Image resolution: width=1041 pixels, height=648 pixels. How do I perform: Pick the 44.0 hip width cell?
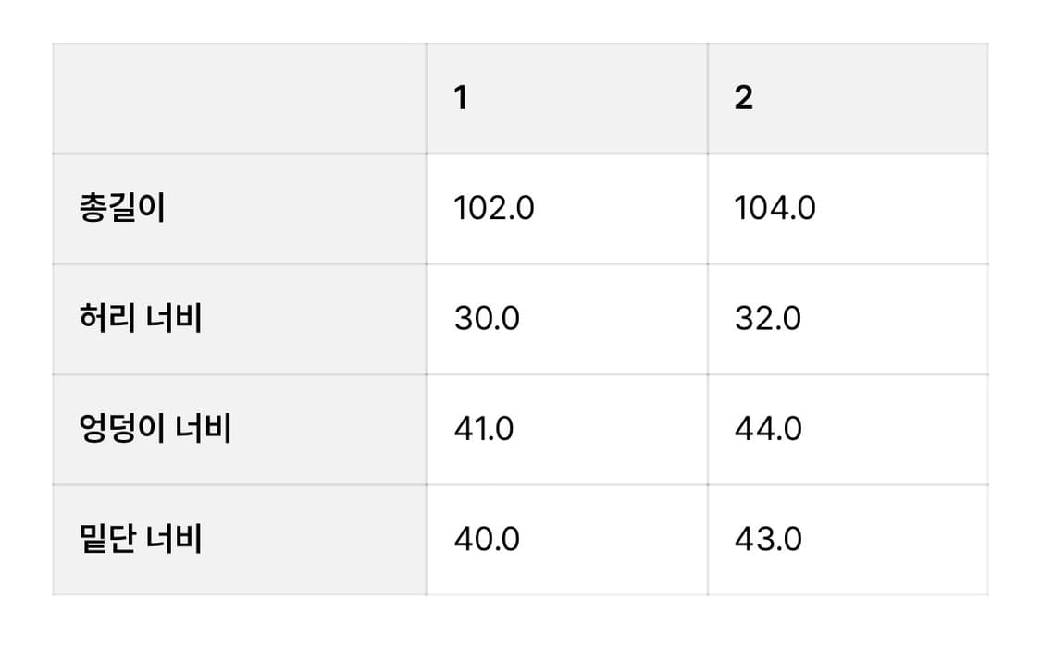pos(768,429)
